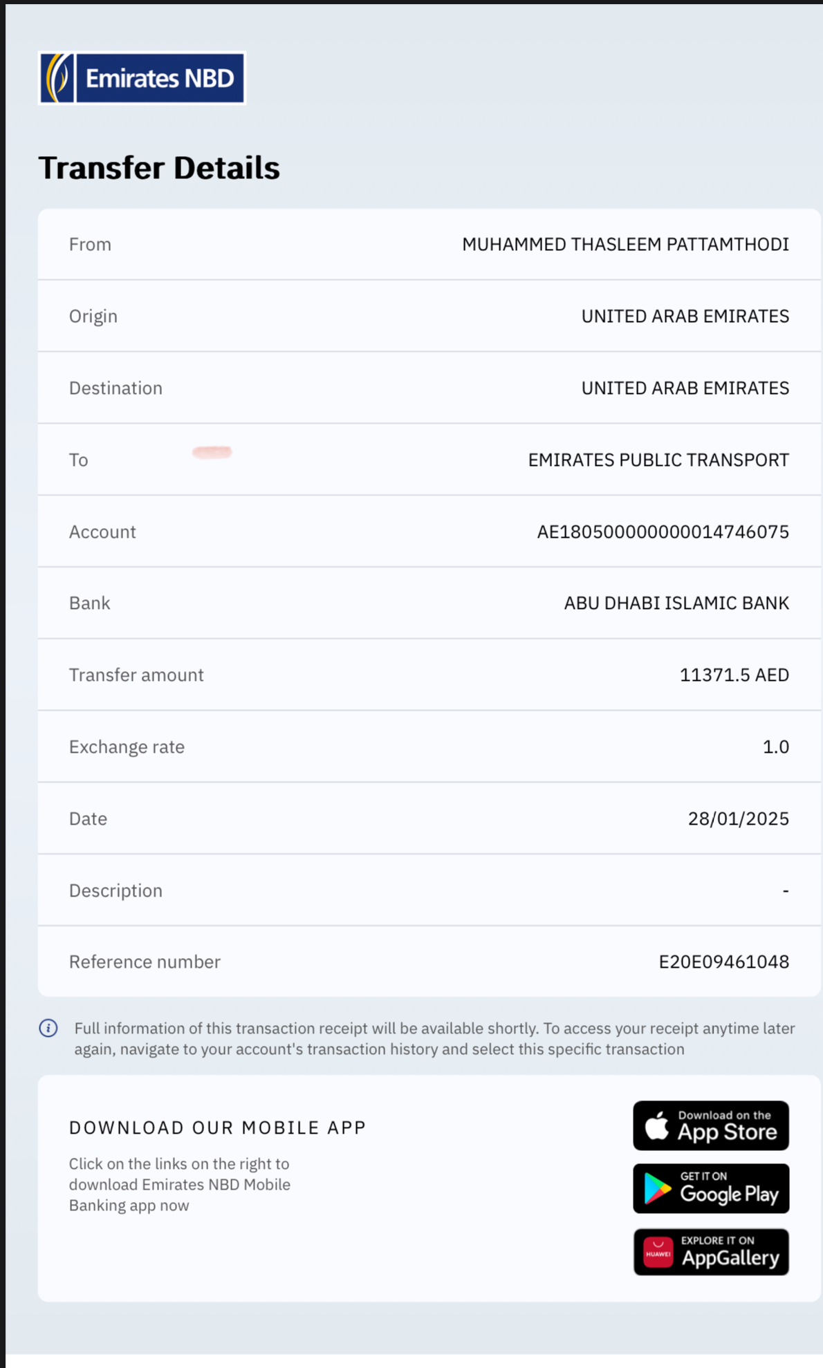823x1368 pixels.
Task: Click the transfer amount 11371.5 AED
Action: [734, 675]
